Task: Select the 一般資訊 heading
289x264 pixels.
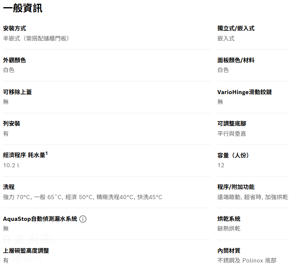Action: coord(22,8)
